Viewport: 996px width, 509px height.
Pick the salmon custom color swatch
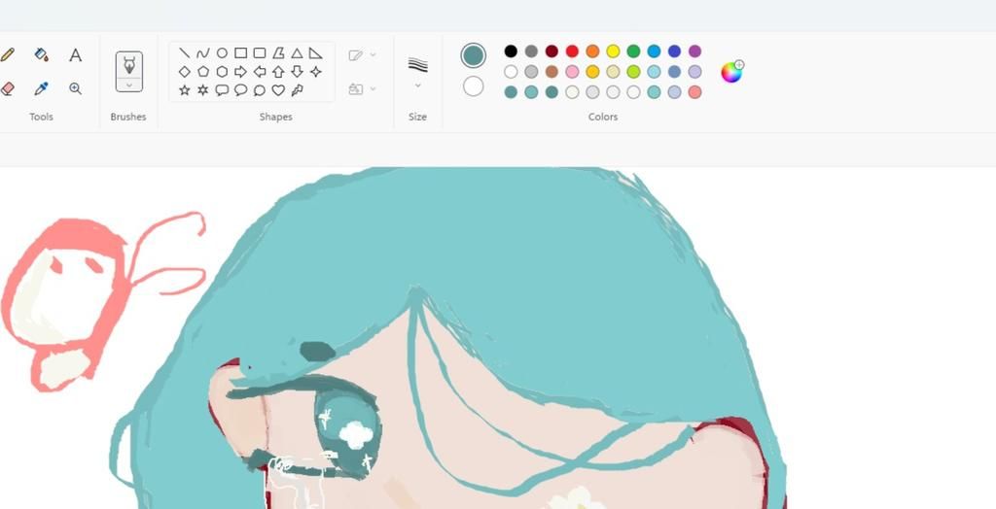tap(694, 92)
